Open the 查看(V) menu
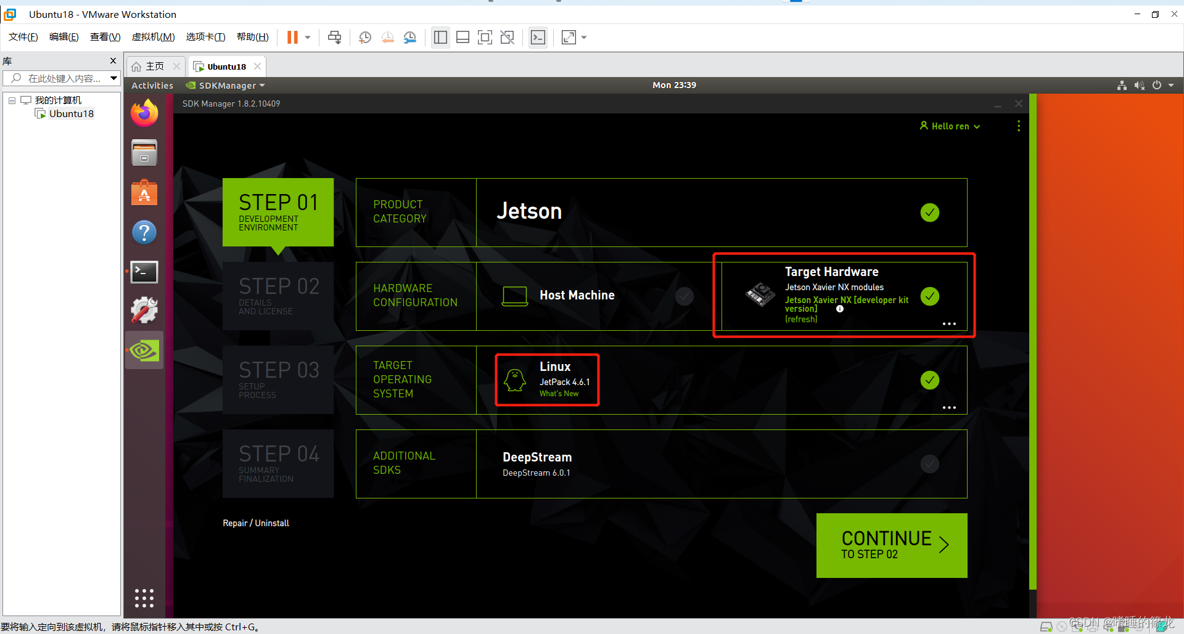 click(105, 37)
